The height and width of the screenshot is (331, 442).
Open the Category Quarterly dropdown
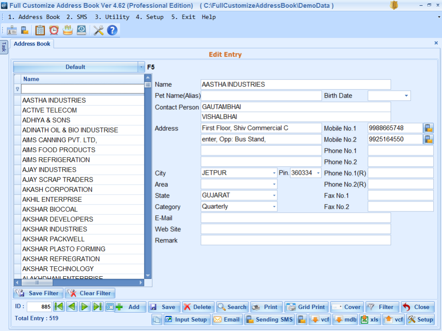tap(274, 207)
